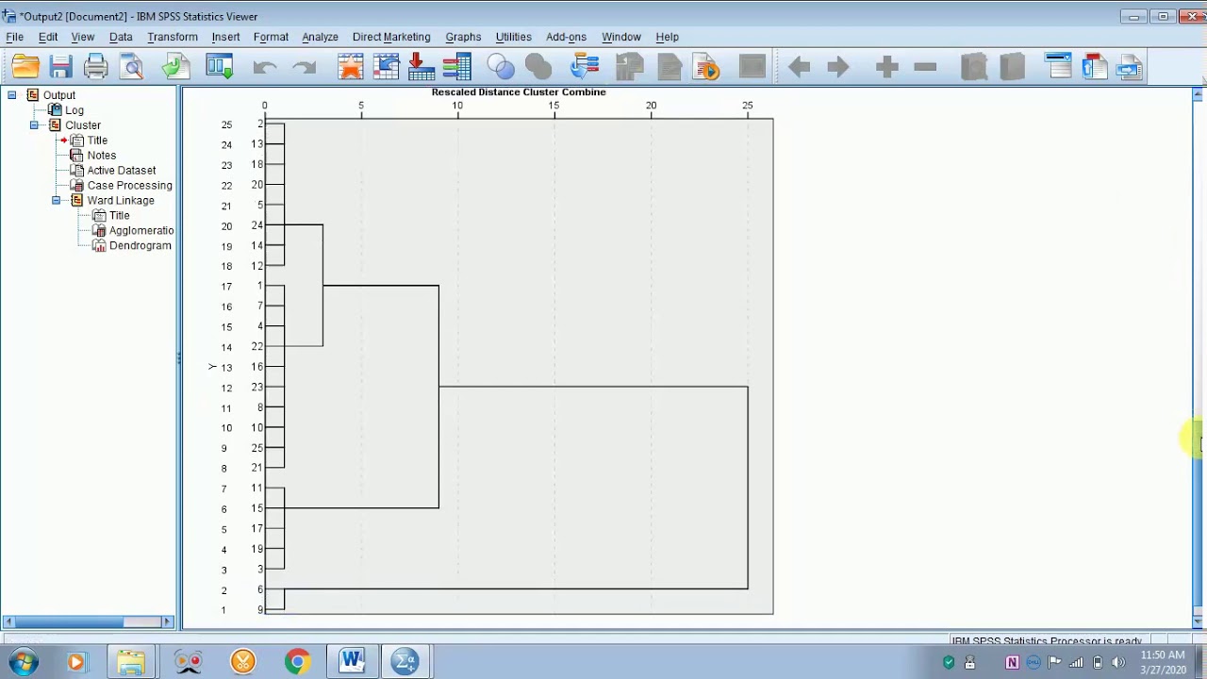1207x679 pixels.
Task: Select the Agglomeration schedule outline item
Action: 141,231
